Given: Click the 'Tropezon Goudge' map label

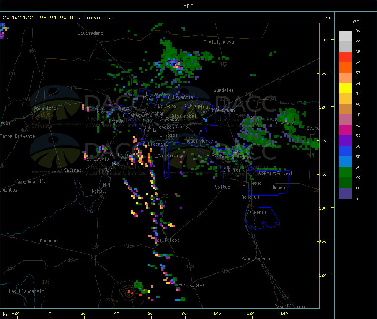Looking at the screenshot, I should click(173, 127).
